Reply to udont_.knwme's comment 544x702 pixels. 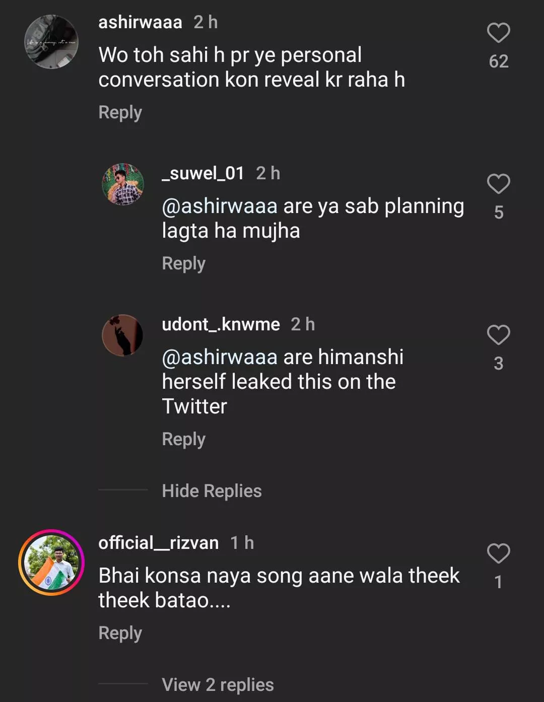point(183,439)
